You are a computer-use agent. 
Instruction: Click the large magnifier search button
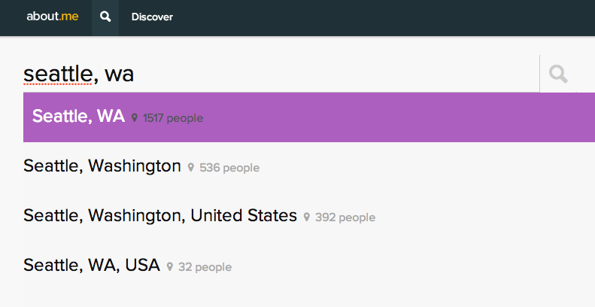pos(558,74)
